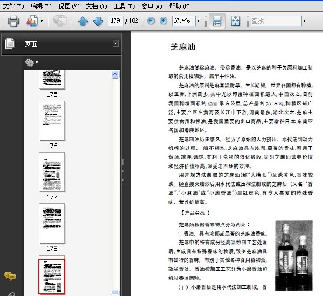Toggle fit width scrolling mode

click(217, 21)
